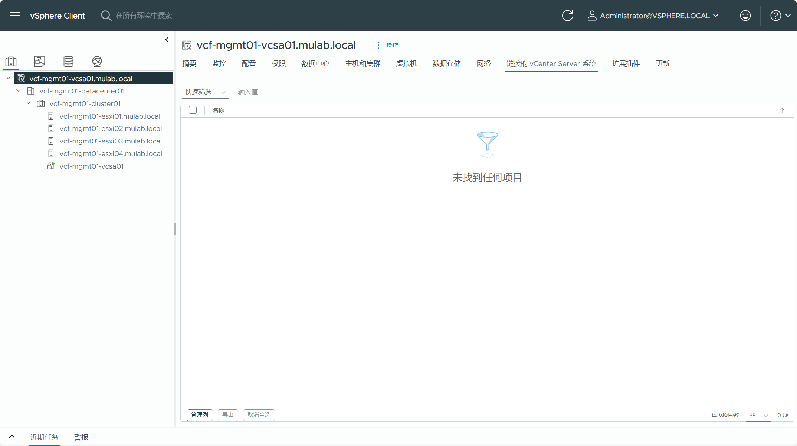Collapse vcf-mgmt01-datacenter01 tree node
This screenshot has height=446, width=797.
click(x=19, y=91)
